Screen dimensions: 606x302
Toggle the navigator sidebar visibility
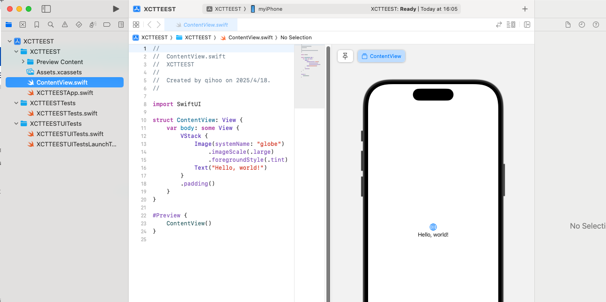pyautogui.click(x=46, y=9)
